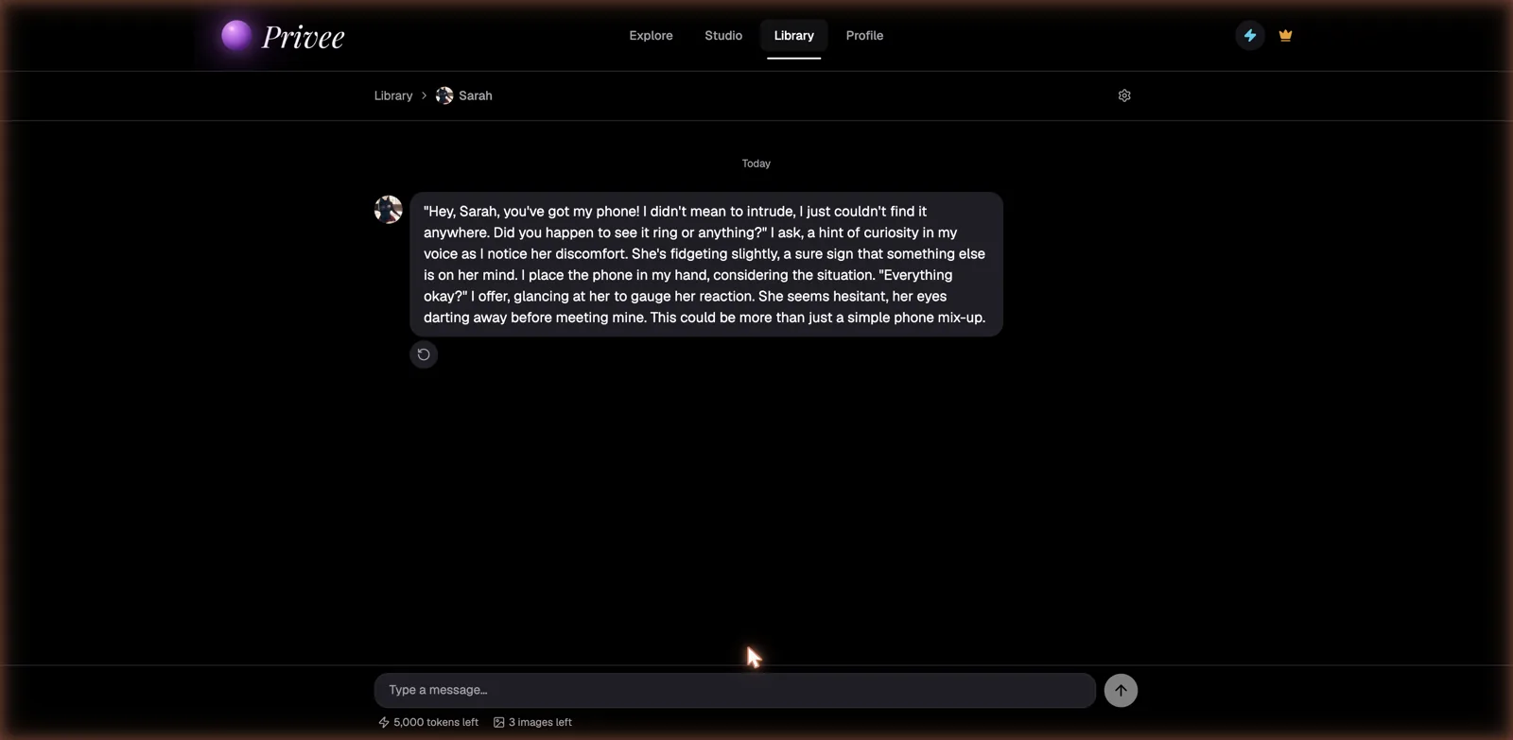The width and height of the screenshot is (1513, 740).
Task: Click the breadcrumb chevron separator
Action: [424, 95]
